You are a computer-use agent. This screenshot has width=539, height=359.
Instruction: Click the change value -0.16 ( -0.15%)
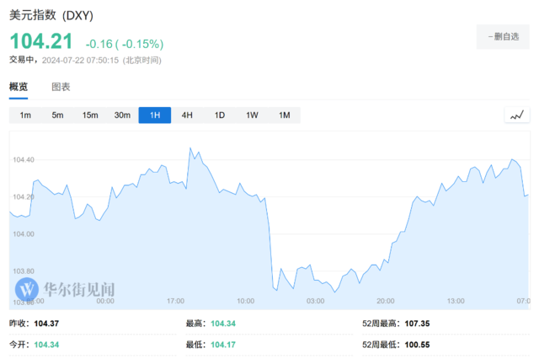click(125, 44)
